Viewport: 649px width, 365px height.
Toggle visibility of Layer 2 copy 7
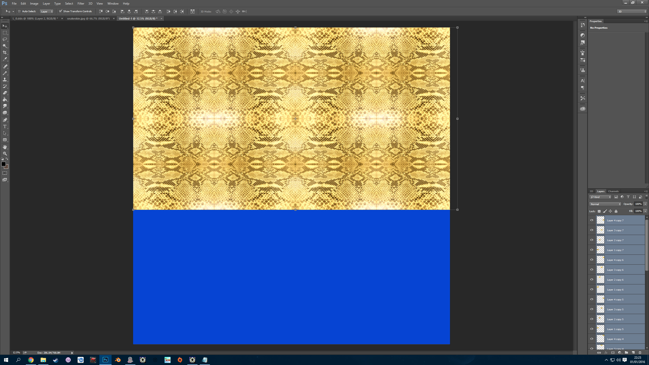tap(592, 240)
